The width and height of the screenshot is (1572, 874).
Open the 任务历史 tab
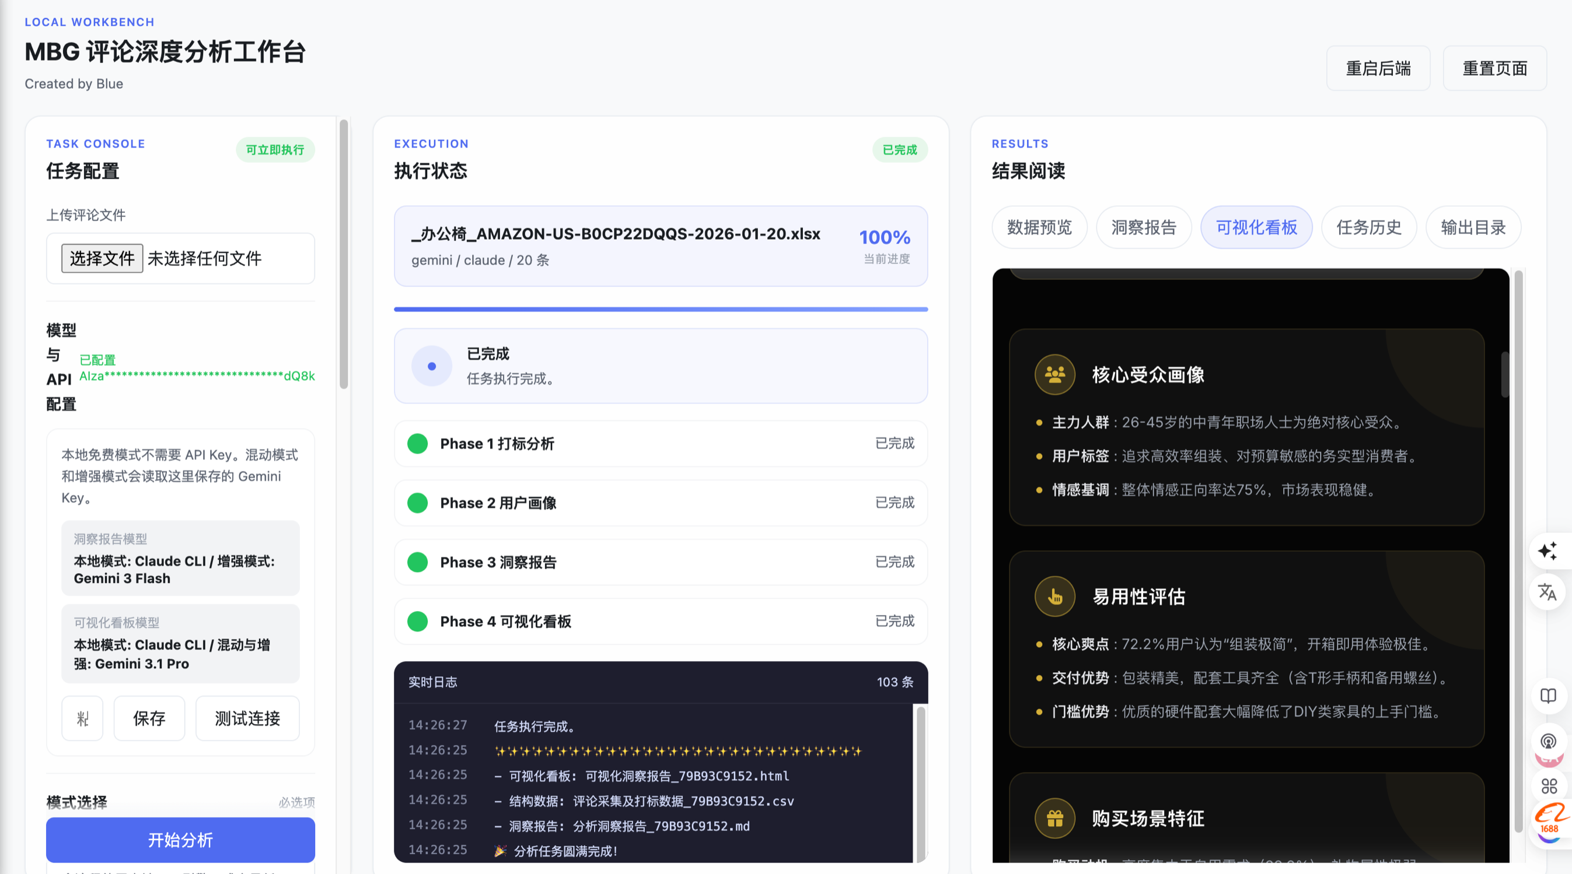pyautogui.click(x=1368, y=227)
